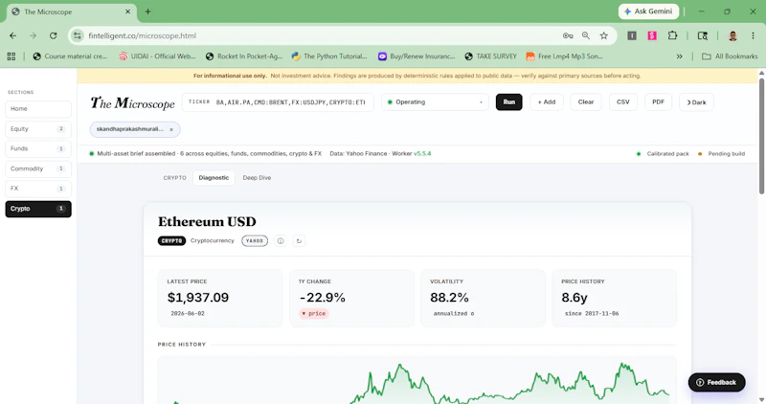Export data with CSV button
766x404 pixels.
coord(623,102)
